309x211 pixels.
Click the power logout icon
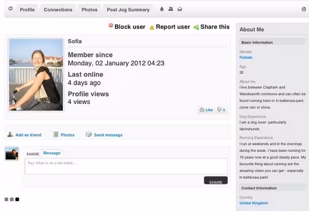point(304,9)
